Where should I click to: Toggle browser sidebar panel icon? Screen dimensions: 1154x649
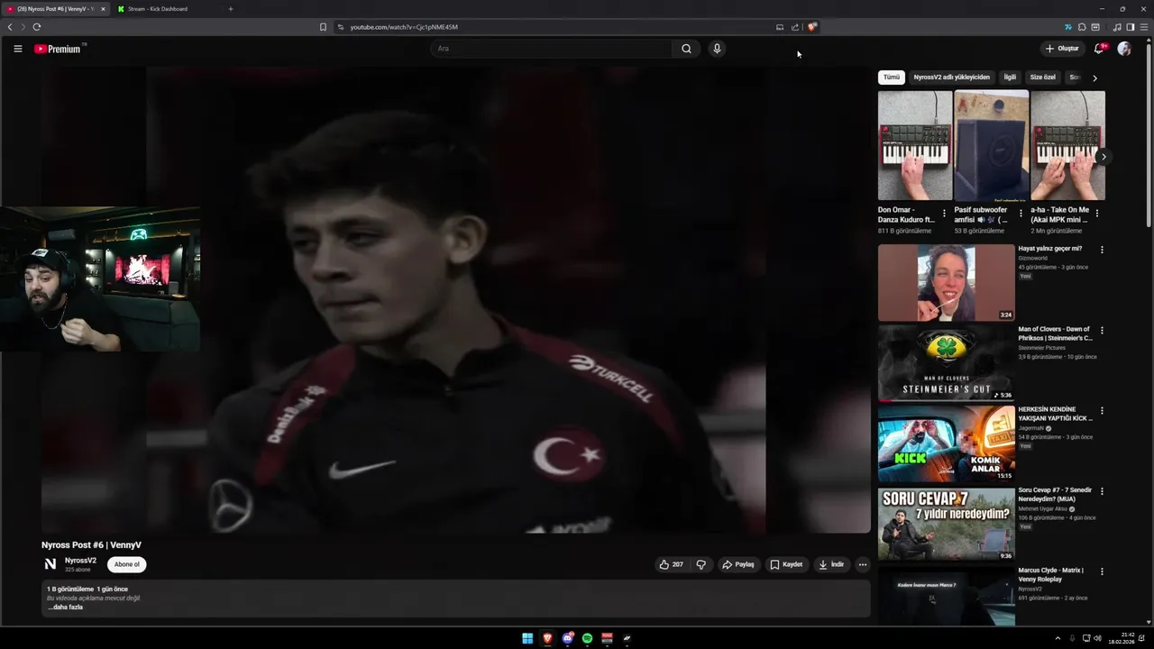pyautogui.click(x=1131, y=27)
